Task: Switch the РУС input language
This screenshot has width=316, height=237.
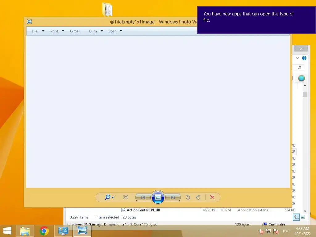Action: [286, 231]
